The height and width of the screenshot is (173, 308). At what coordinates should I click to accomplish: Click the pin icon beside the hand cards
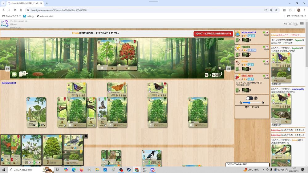point(86,136)
